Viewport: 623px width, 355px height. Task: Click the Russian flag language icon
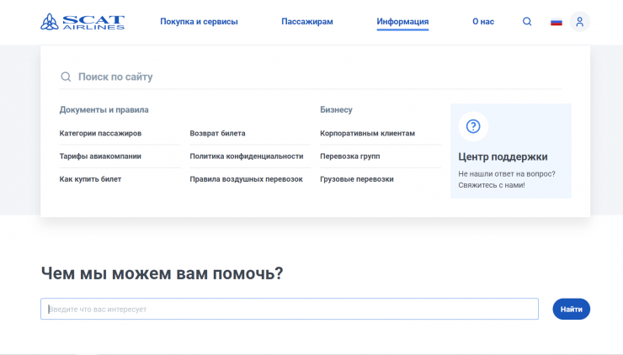pyautogui.click(x=556, y=22)
